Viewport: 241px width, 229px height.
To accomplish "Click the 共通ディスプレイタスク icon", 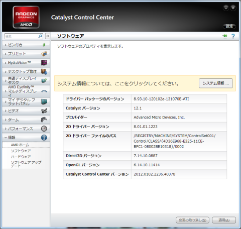I will coord(44,80).
